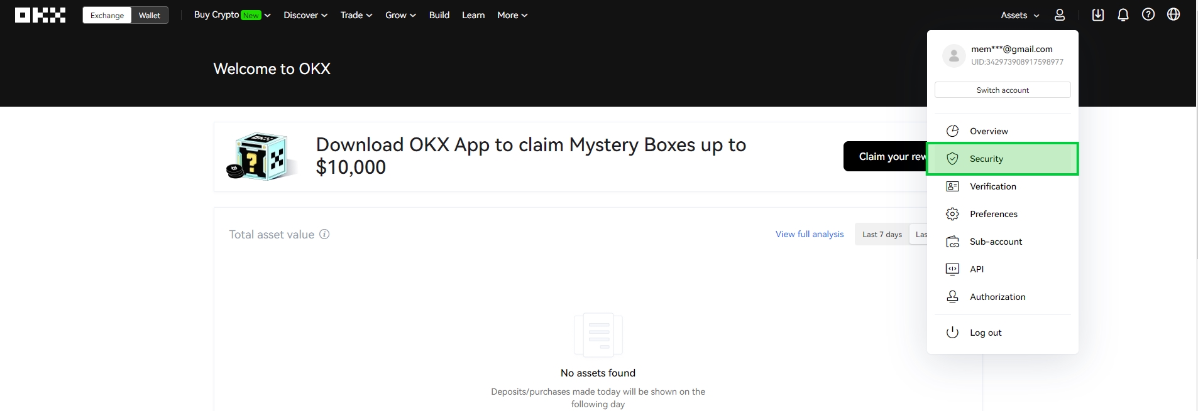Image resolution: width=1198 pixels, height=411 pixels.
Task: Open the Build page
Action: pyautogui.click(x=439, y=15)
